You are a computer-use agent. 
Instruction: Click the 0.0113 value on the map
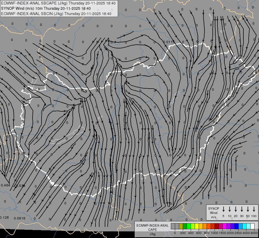[x=169, y=42]
